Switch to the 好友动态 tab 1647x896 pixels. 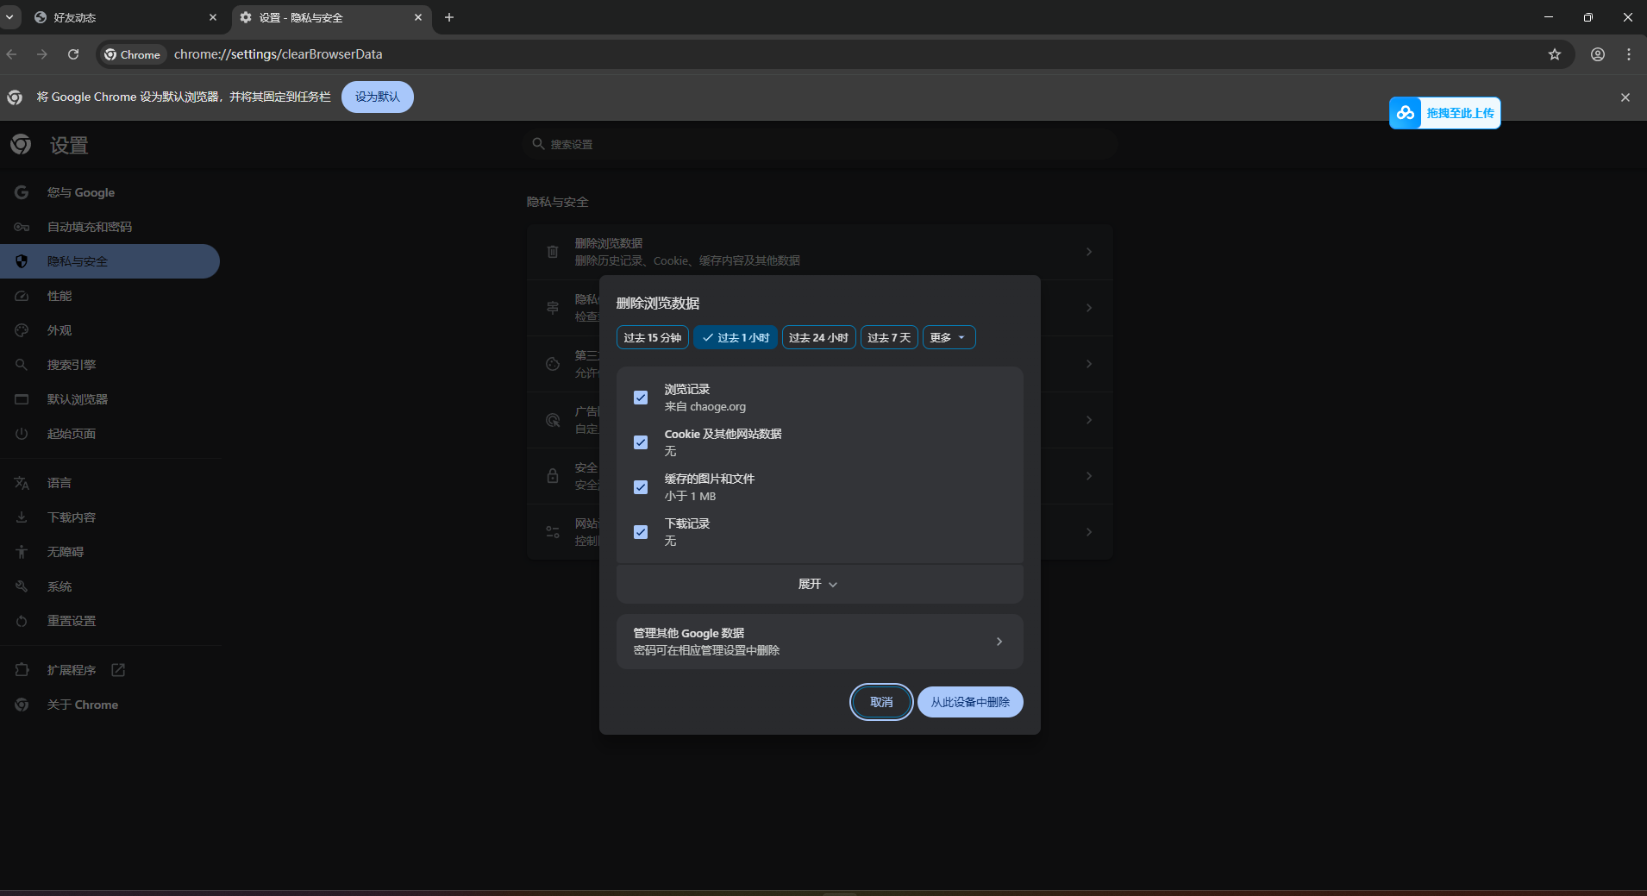click(121, 17)
